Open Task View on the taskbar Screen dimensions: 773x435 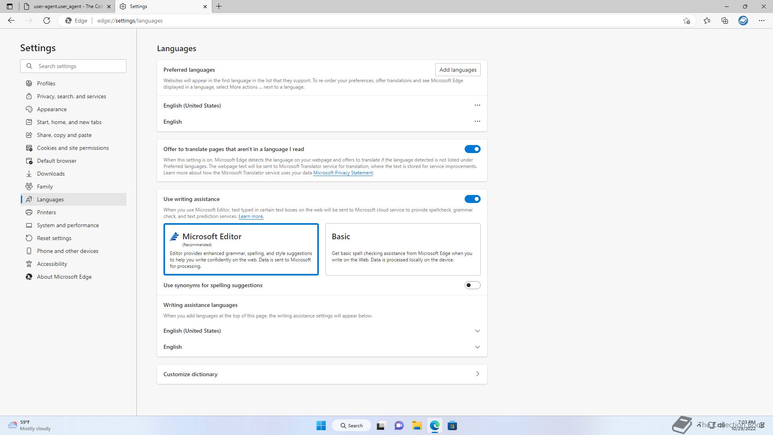click(381, 425)
